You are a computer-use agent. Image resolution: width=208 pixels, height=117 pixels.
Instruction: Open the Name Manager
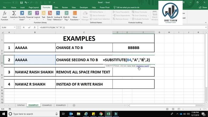85,16
